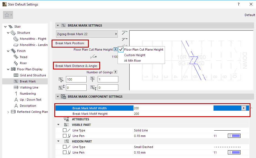
Task: Click Motif Height value 200
Action: click(137, 114)
